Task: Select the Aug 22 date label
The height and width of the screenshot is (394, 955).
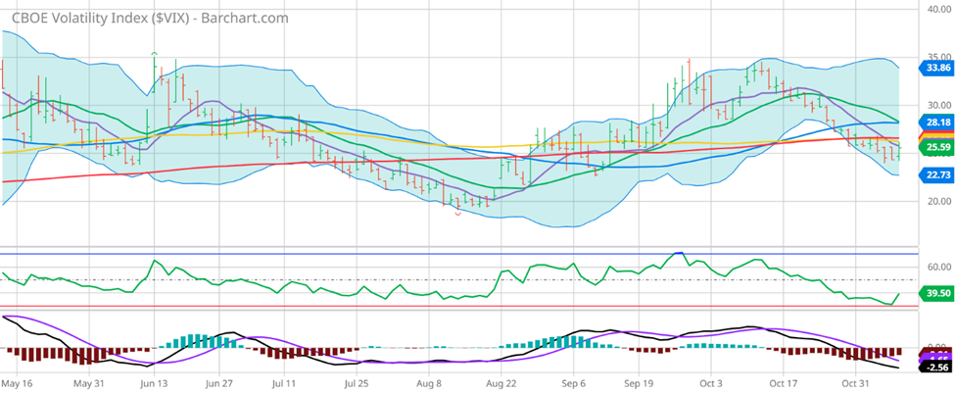Action: pos(501,383)
